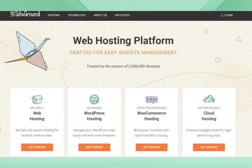252x168 pixels.
Task: Click the user profile icon beside Login
Action: [222, 15]
